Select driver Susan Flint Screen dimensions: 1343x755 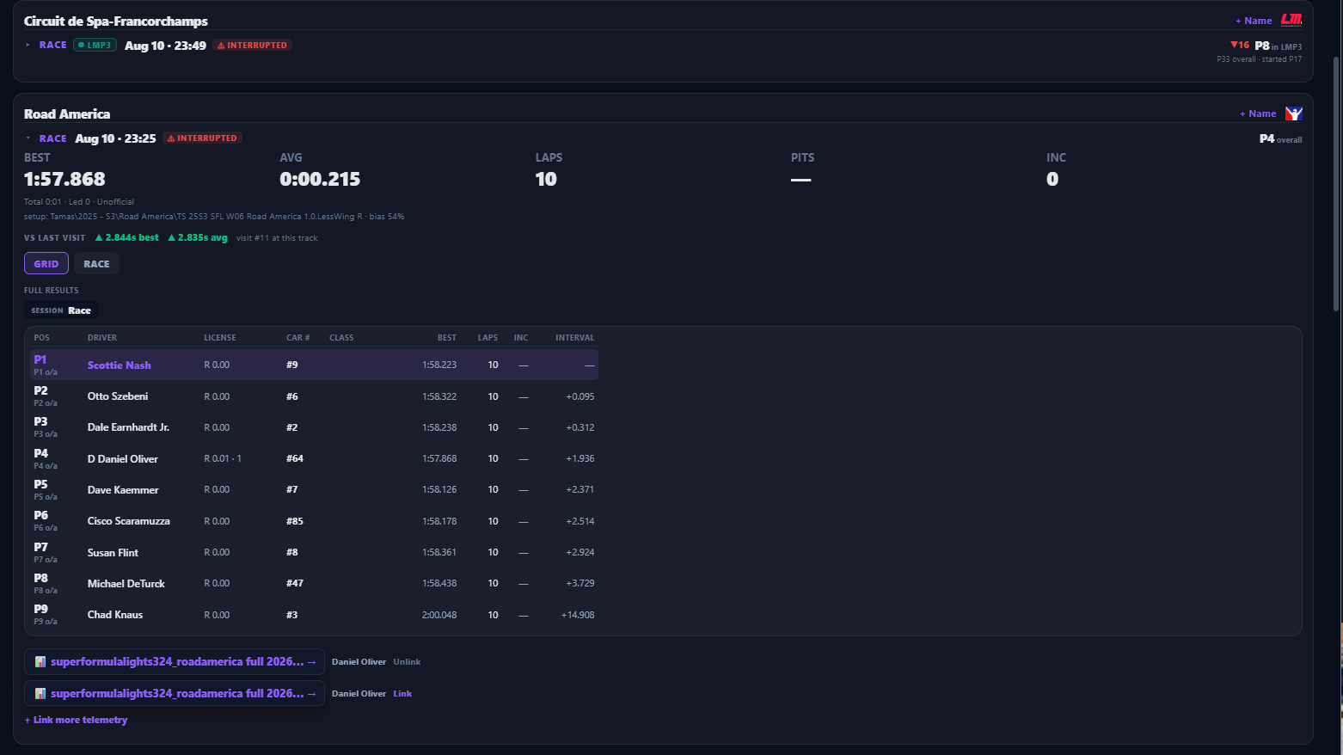click(113, 553)
